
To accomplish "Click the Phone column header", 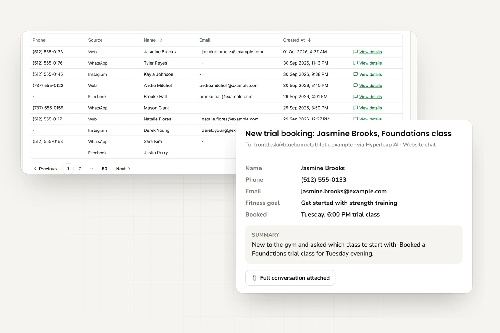I will 39,40.
